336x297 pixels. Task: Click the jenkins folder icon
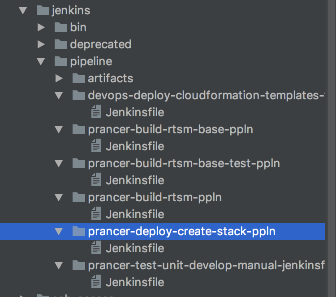point(43,10)
